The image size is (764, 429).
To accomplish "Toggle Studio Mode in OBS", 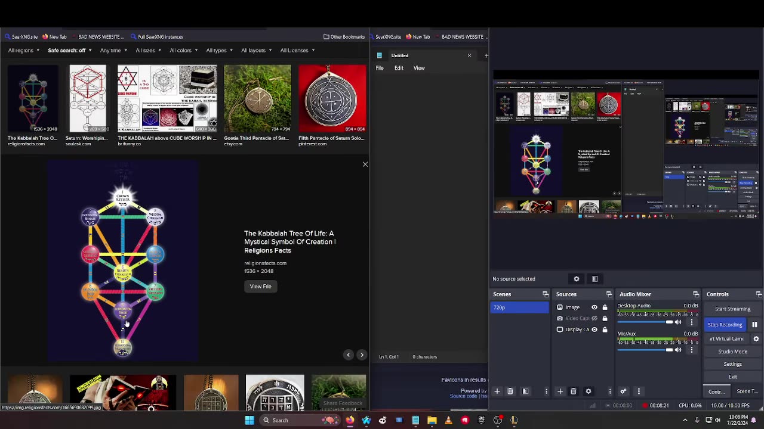I will tap(732, 352).
